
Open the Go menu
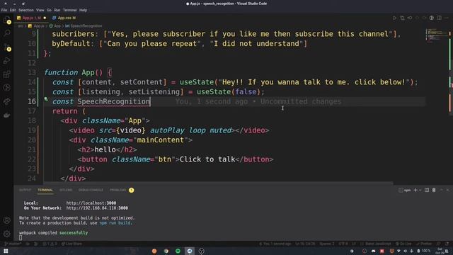[49, 10]
